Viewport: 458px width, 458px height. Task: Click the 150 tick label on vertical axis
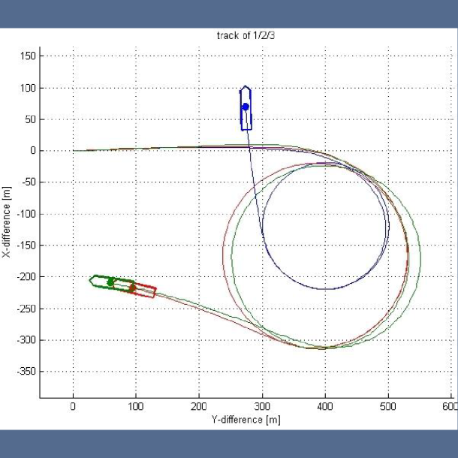29,56
